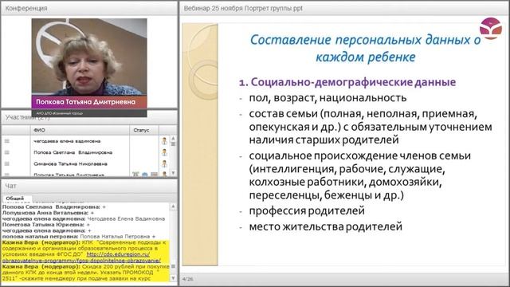This screenshot has height=287, width=510.
Task: Select participant Попова Светлана Владимировна in list
Action: coord(73,152)
